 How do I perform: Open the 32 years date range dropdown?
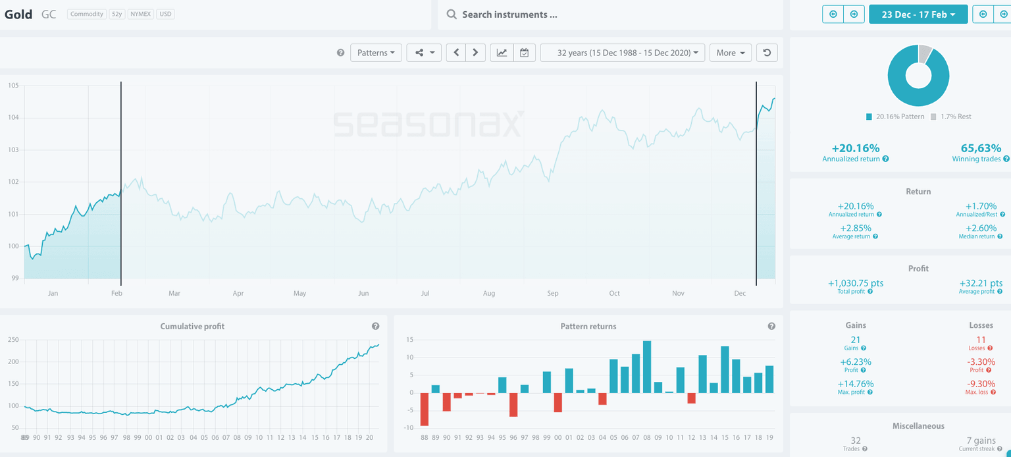click(x=622, y=53)
